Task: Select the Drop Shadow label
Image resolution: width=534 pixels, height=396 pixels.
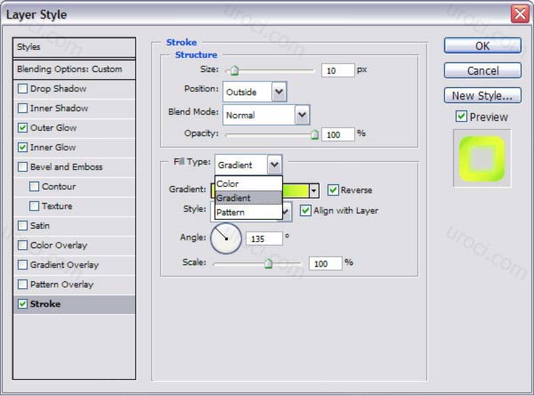Action: 58,89
